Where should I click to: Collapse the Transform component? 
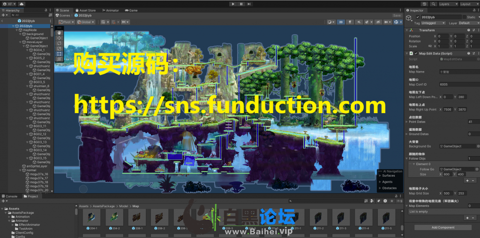click(x=406, y=30)
